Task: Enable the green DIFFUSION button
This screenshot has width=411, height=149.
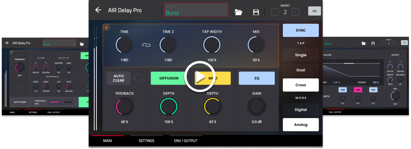Action: pyautogui.click(x=169, y=78)
